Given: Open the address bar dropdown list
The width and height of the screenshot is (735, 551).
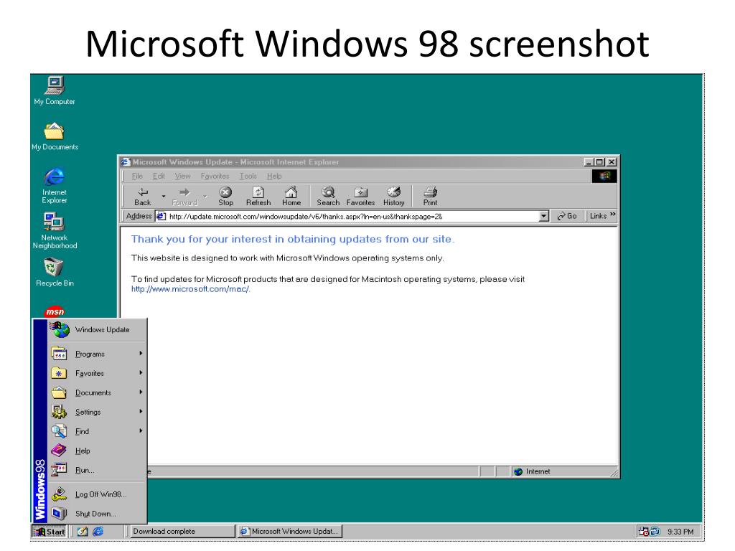Looking at the screenshot, I should click(x=543, y=216).
